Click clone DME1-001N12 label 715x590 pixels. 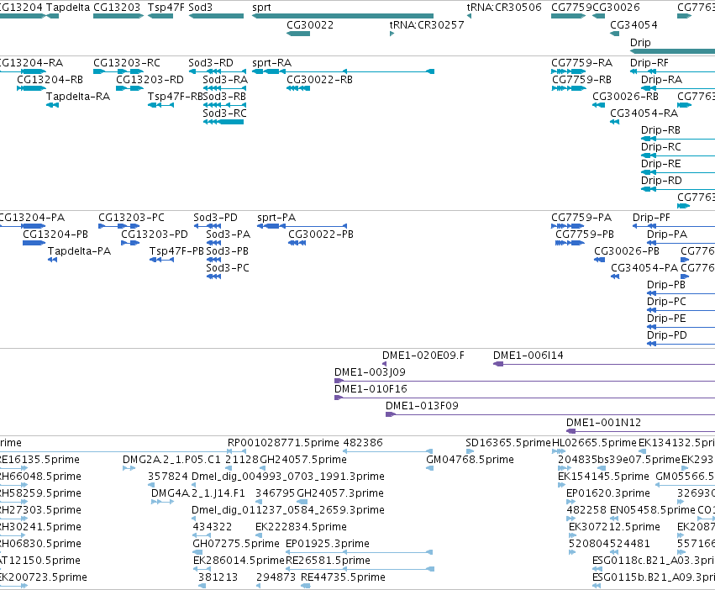(603, 423)
